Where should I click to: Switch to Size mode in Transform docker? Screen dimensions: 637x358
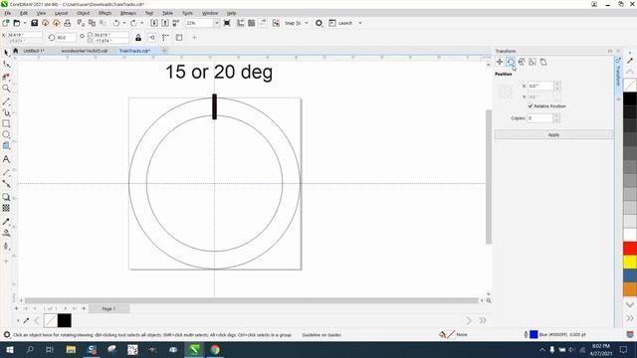[x=532, y=62]
